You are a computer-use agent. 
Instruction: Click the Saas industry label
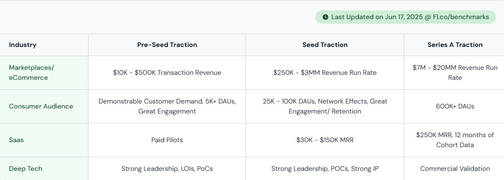coord(16,140)
